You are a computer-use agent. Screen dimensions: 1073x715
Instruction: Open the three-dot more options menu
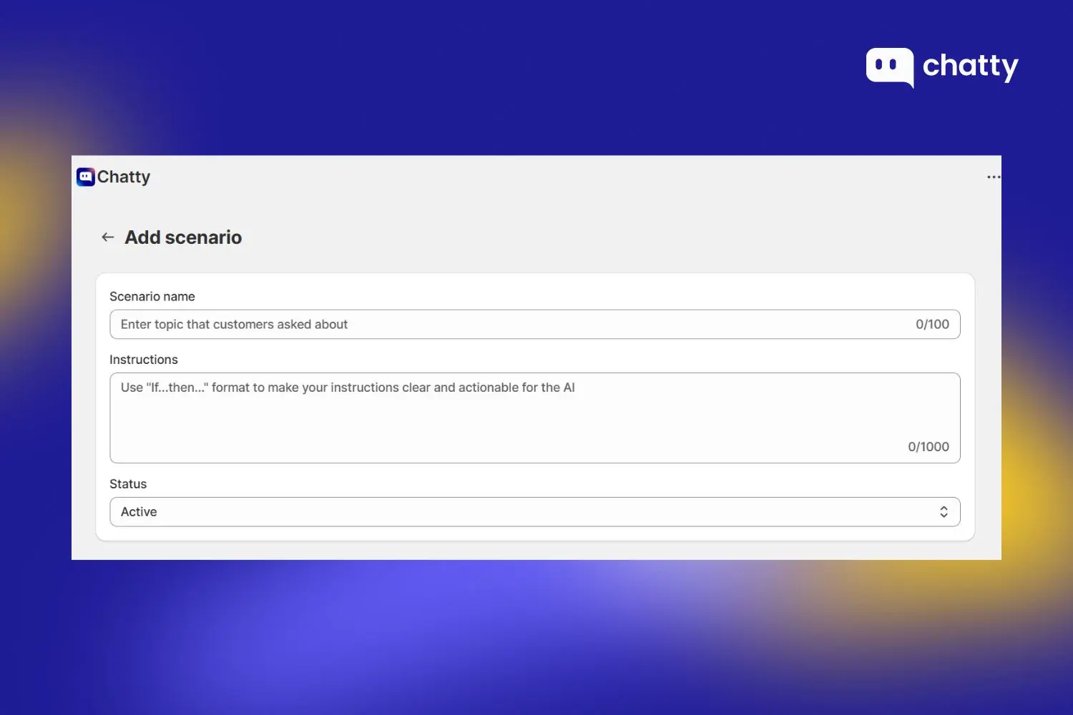click(994, 177)
